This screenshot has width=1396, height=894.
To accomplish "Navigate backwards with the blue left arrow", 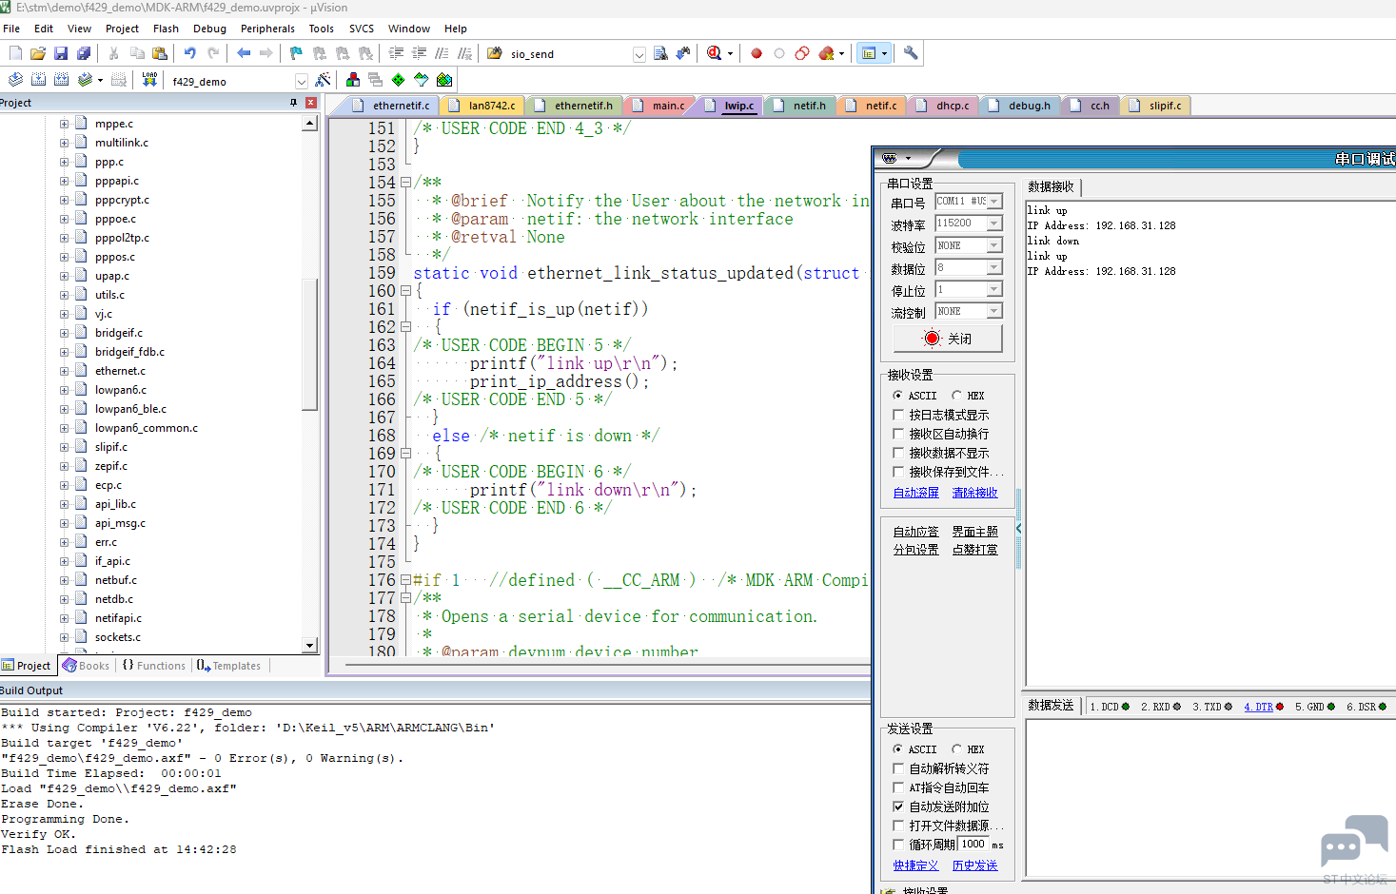I will click(x=244, y=53).
